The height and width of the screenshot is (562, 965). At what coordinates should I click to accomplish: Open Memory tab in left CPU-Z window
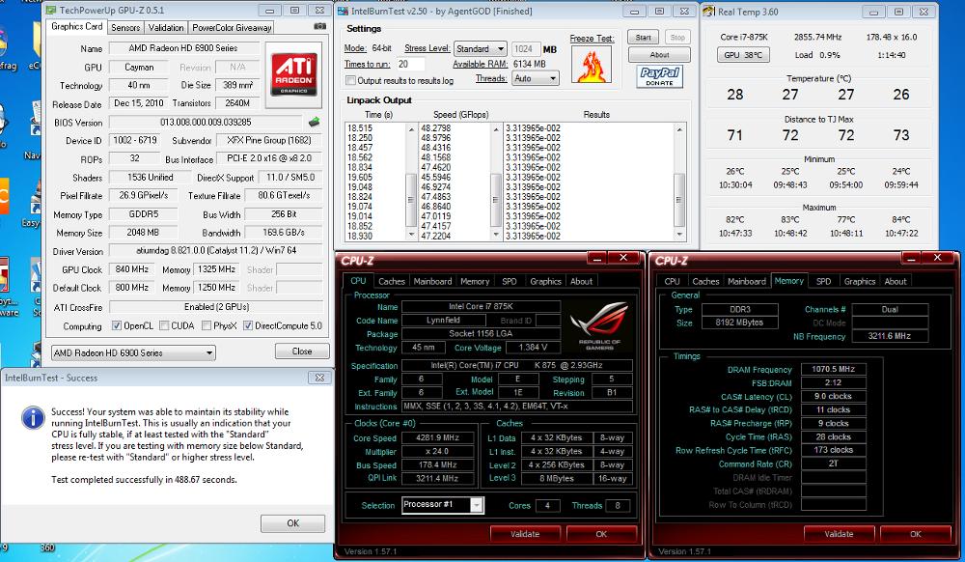(x=475, y=281)
